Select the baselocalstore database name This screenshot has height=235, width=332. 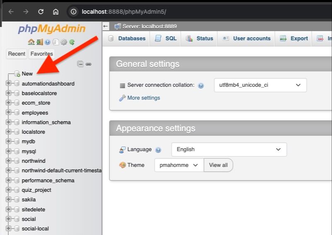[x=39, y=93]
